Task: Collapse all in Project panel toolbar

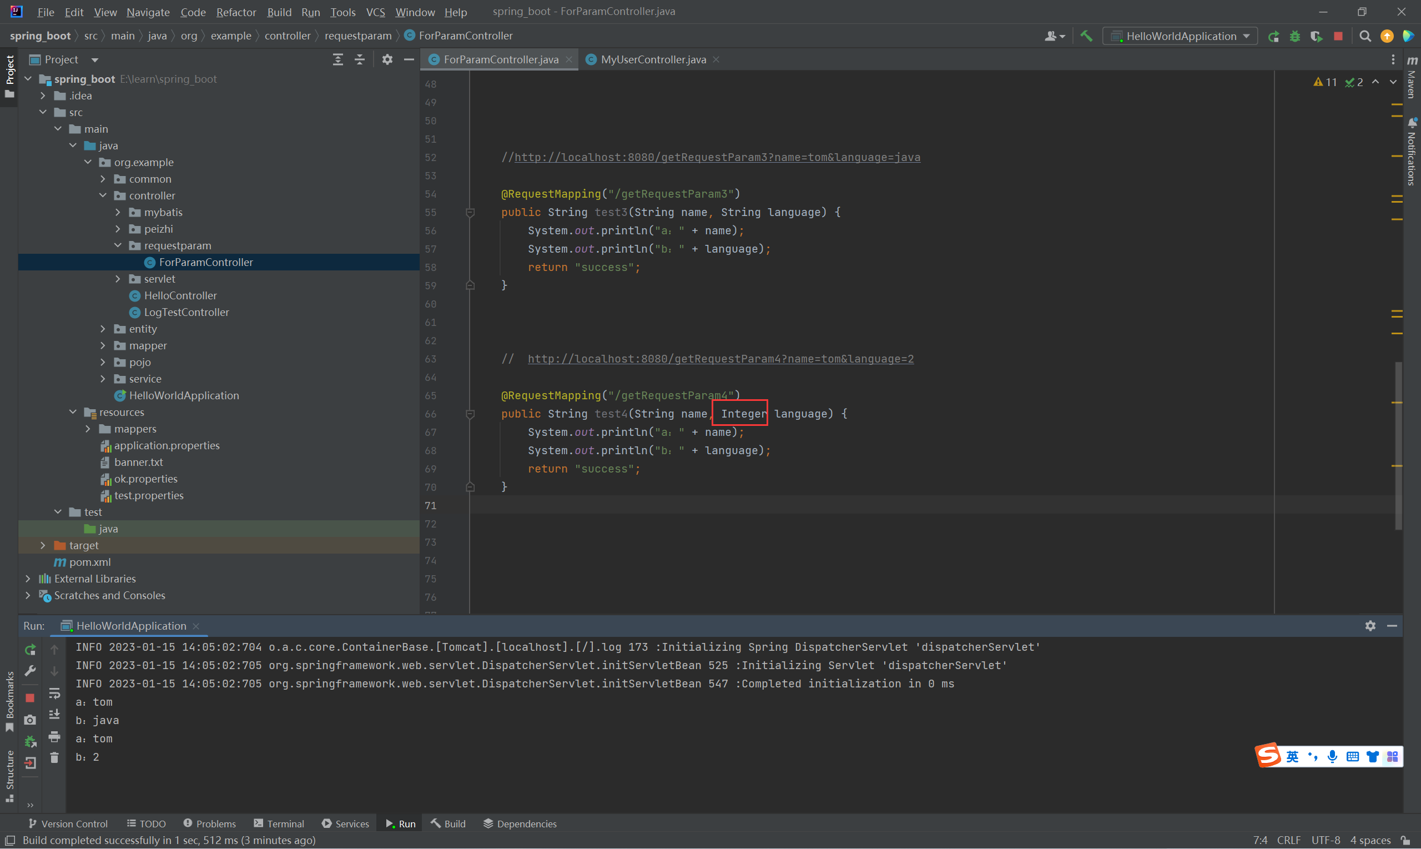Action: pos(360,59)
